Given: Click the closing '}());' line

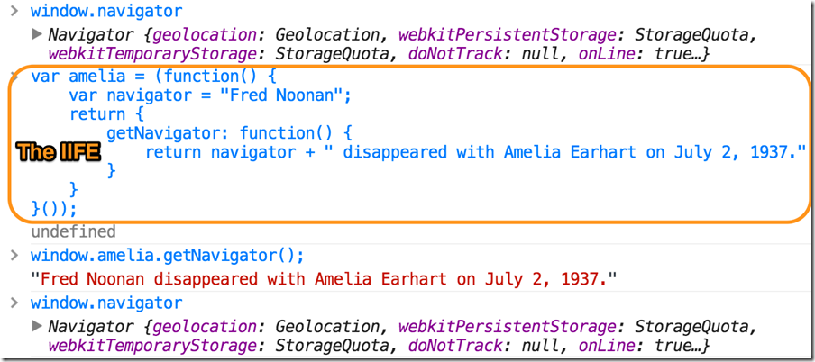Looking at the screenshot, I should coord(54,209).
